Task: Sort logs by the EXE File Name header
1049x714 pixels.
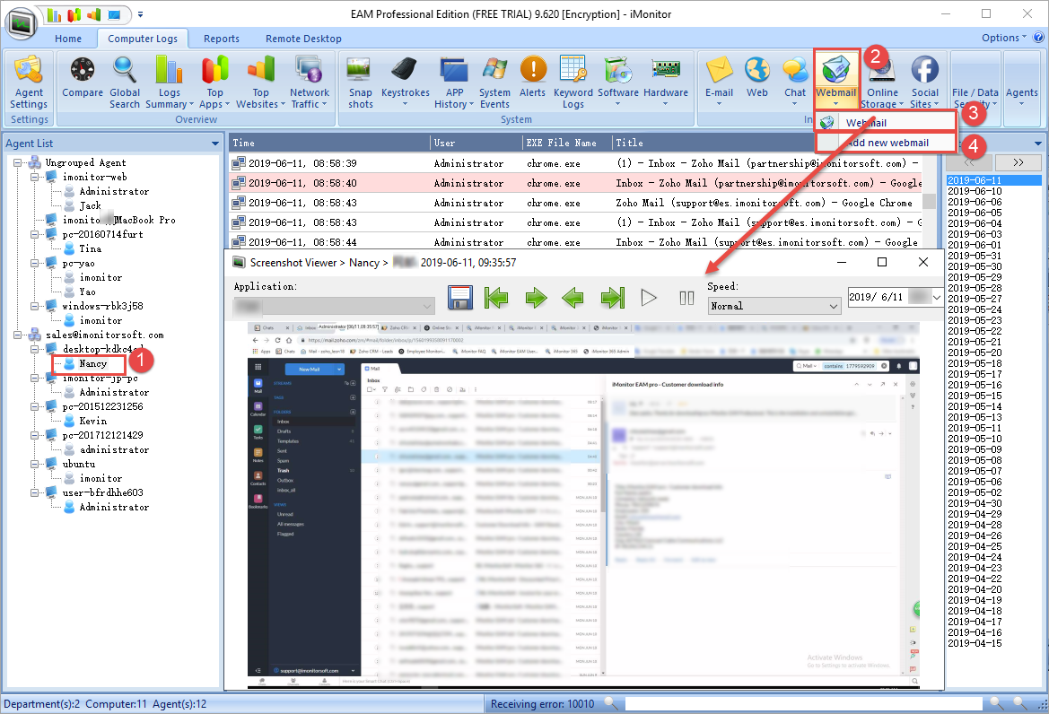Action: pos(566,143)
